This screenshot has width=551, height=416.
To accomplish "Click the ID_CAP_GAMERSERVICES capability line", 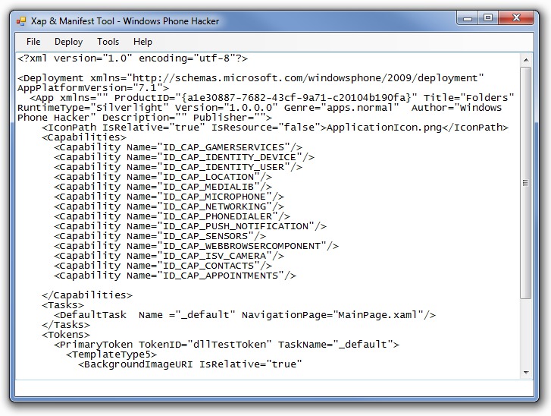I will 178,147.
